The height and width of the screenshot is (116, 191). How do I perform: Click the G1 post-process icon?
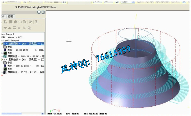[x=20, y=22]
